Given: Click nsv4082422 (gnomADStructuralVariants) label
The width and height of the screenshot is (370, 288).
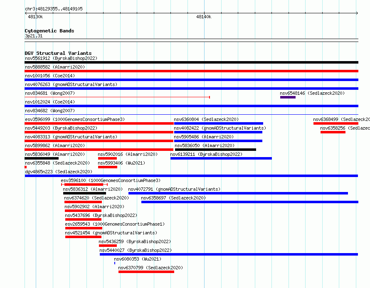Looking at the screenshot, I should point(220,128).
